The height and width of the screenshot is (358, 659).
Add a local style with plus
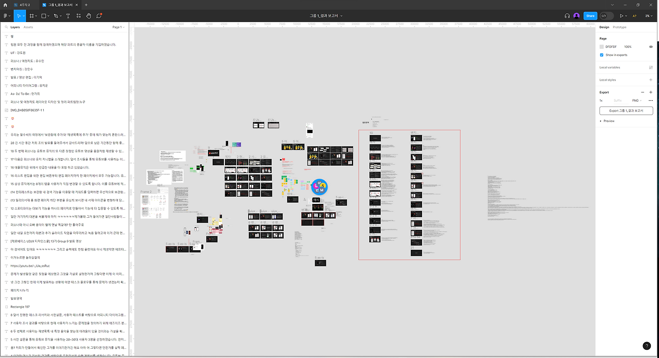tap(651, 80)
